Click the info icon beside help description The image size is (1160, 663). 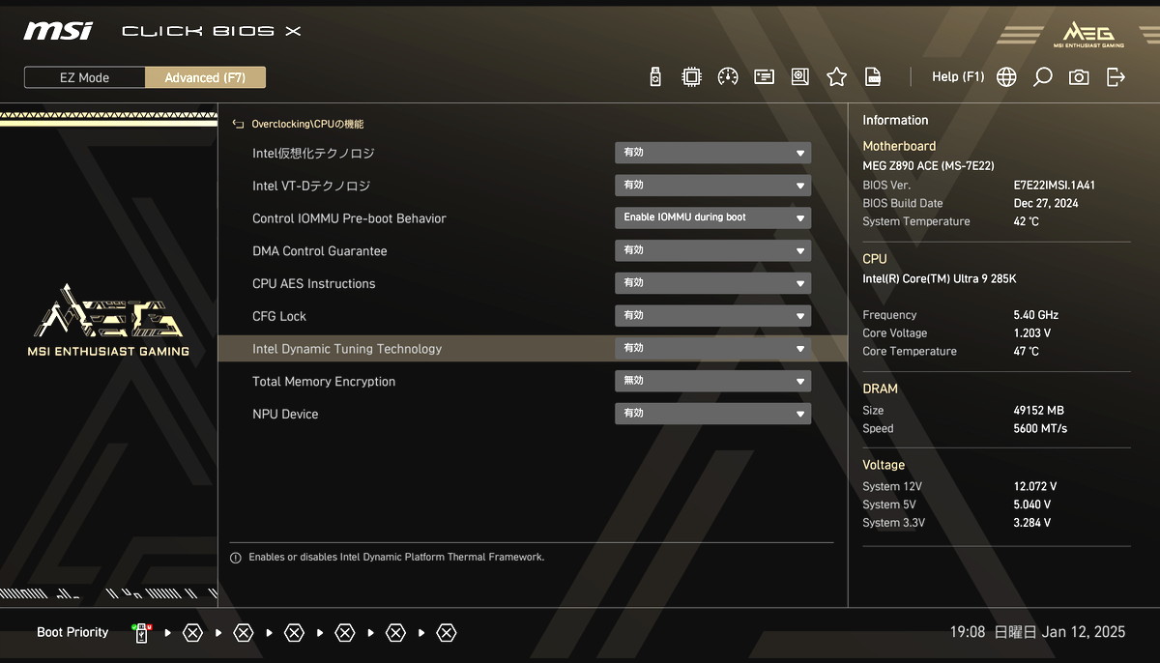pos(235,558)
